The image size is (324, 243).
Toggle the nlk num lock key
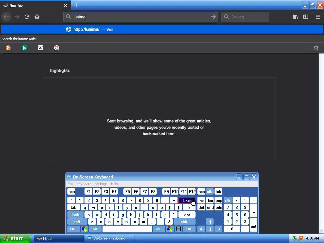pyautogui.click(x=228, y=200)
